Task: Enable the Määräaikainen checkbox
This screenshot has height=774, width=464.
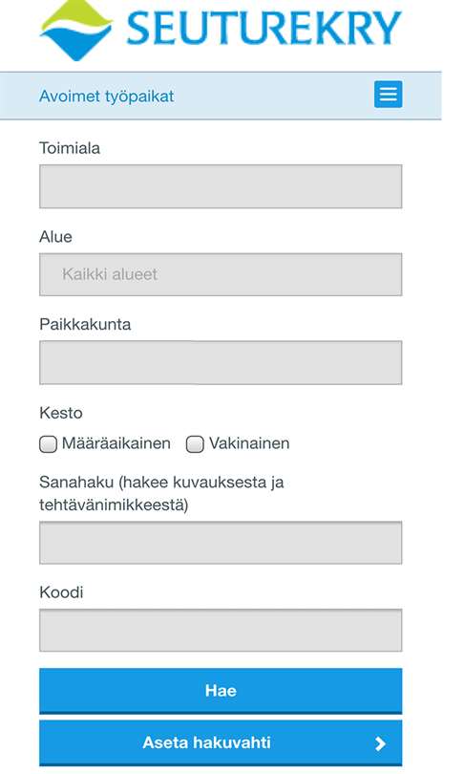Action: pos(48,443)
